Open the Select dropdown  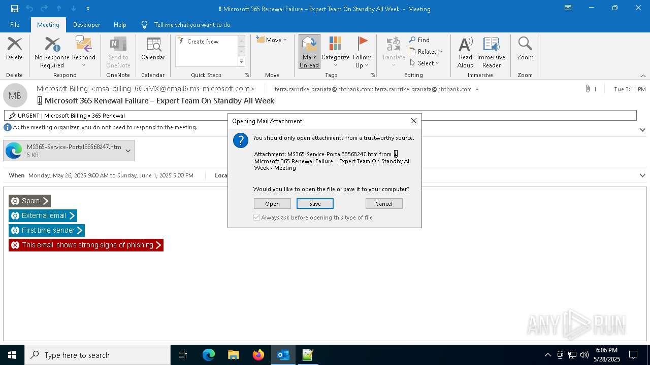coord(424,63)
